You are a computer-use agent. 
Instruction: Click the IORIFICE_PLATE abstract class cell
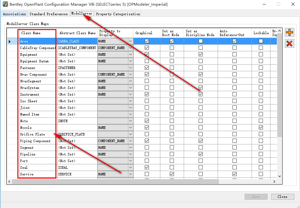click(77, 134)
